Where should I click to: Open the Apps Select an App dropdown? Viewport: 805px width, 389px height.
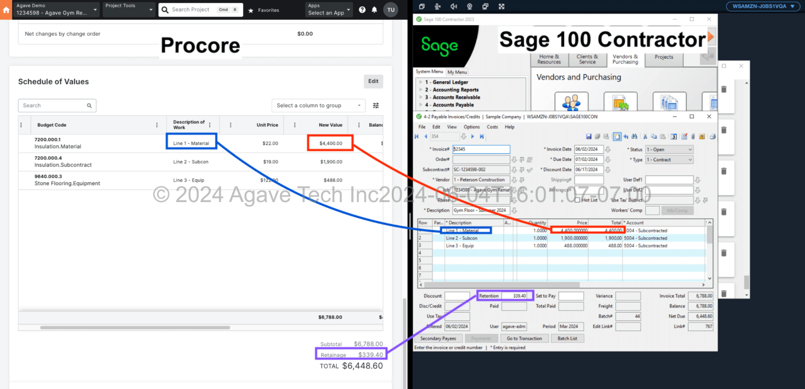(x=329, y=9)
